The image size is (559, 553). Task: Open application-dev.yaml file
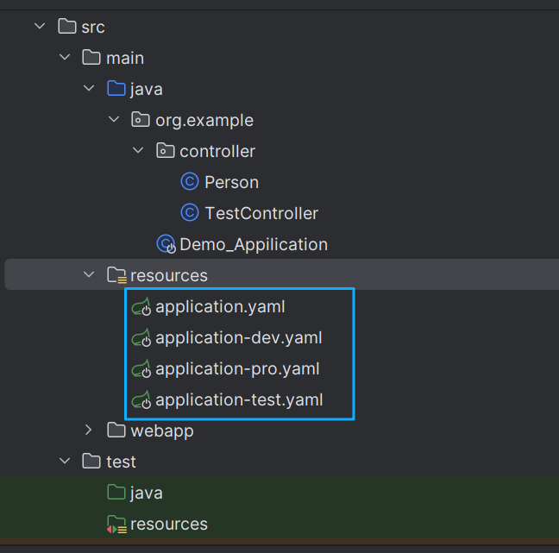(x=238, y=337)
